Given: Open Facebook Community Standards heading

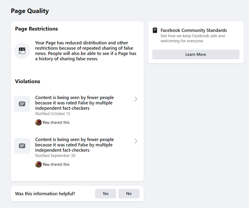Looking at the screenshot, I should (194, 30).
